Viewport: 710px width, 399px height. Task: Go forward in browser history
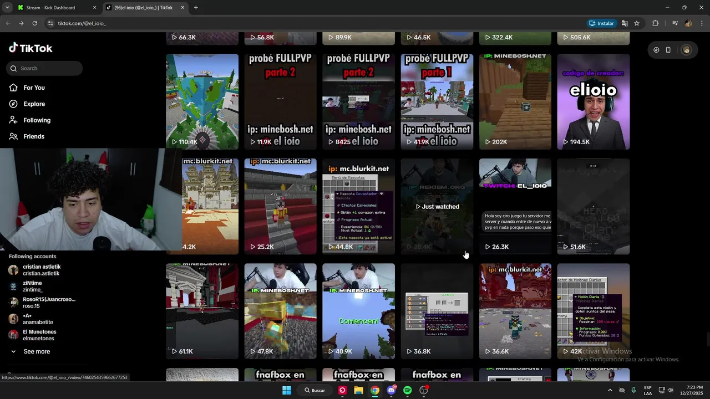pyautogui.click(x=21, y=23)
